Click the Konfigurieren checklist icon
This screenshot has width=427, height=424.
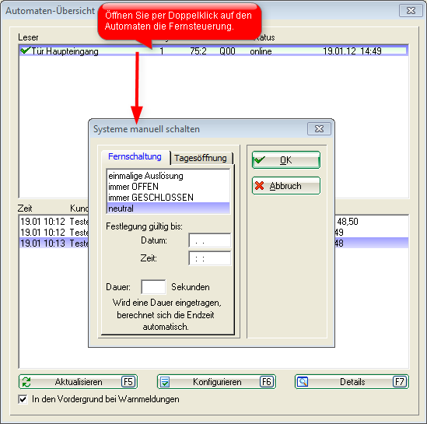[165, 382]
